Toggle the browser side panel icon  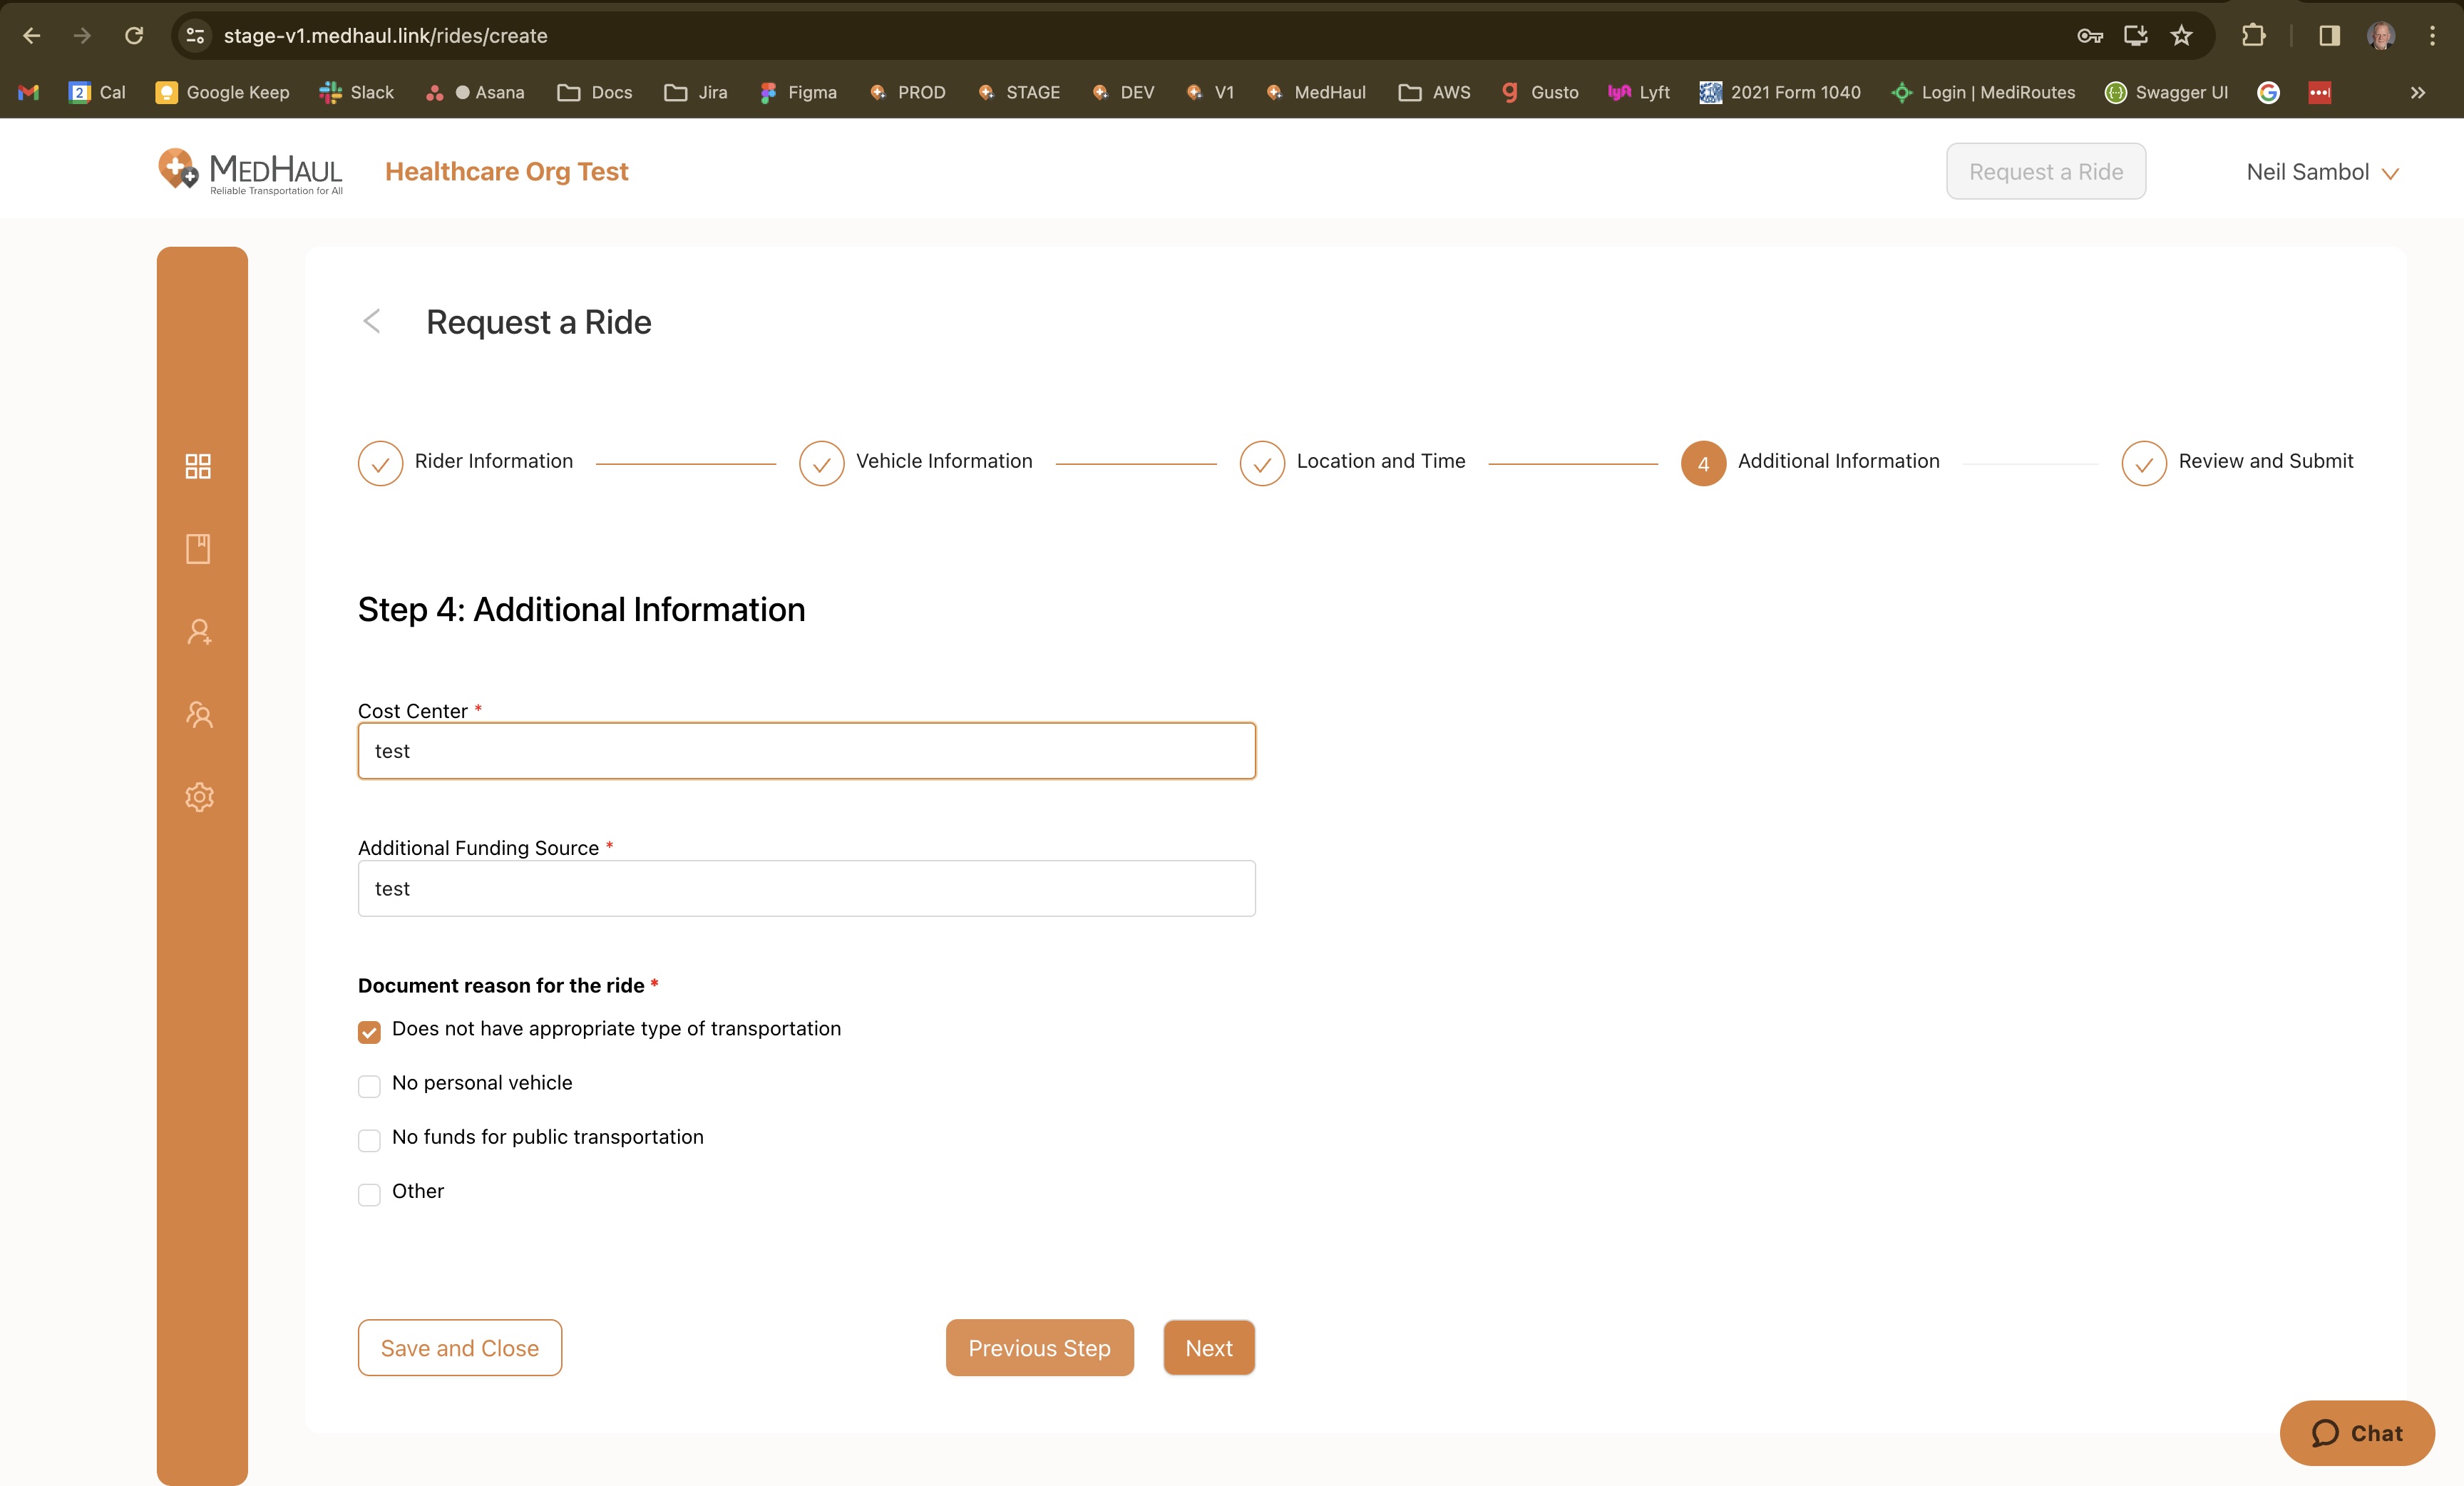(2329, 36)
